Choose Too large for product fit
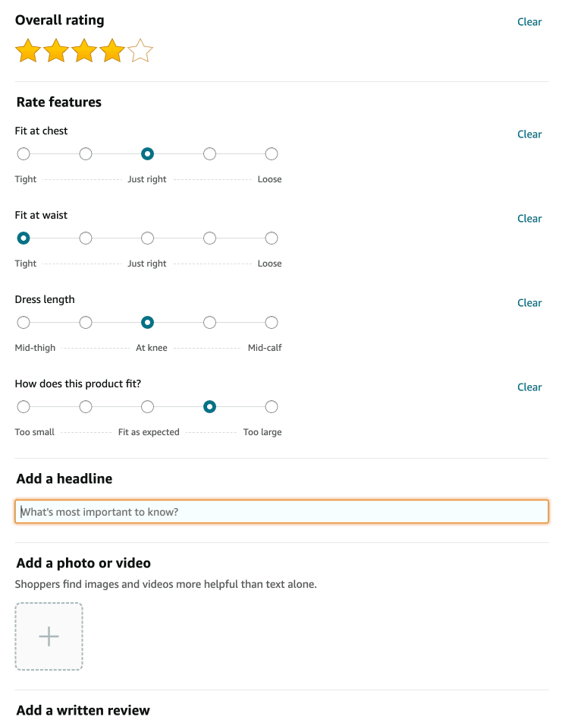581x723 pixels. click(x=272, y=407)
